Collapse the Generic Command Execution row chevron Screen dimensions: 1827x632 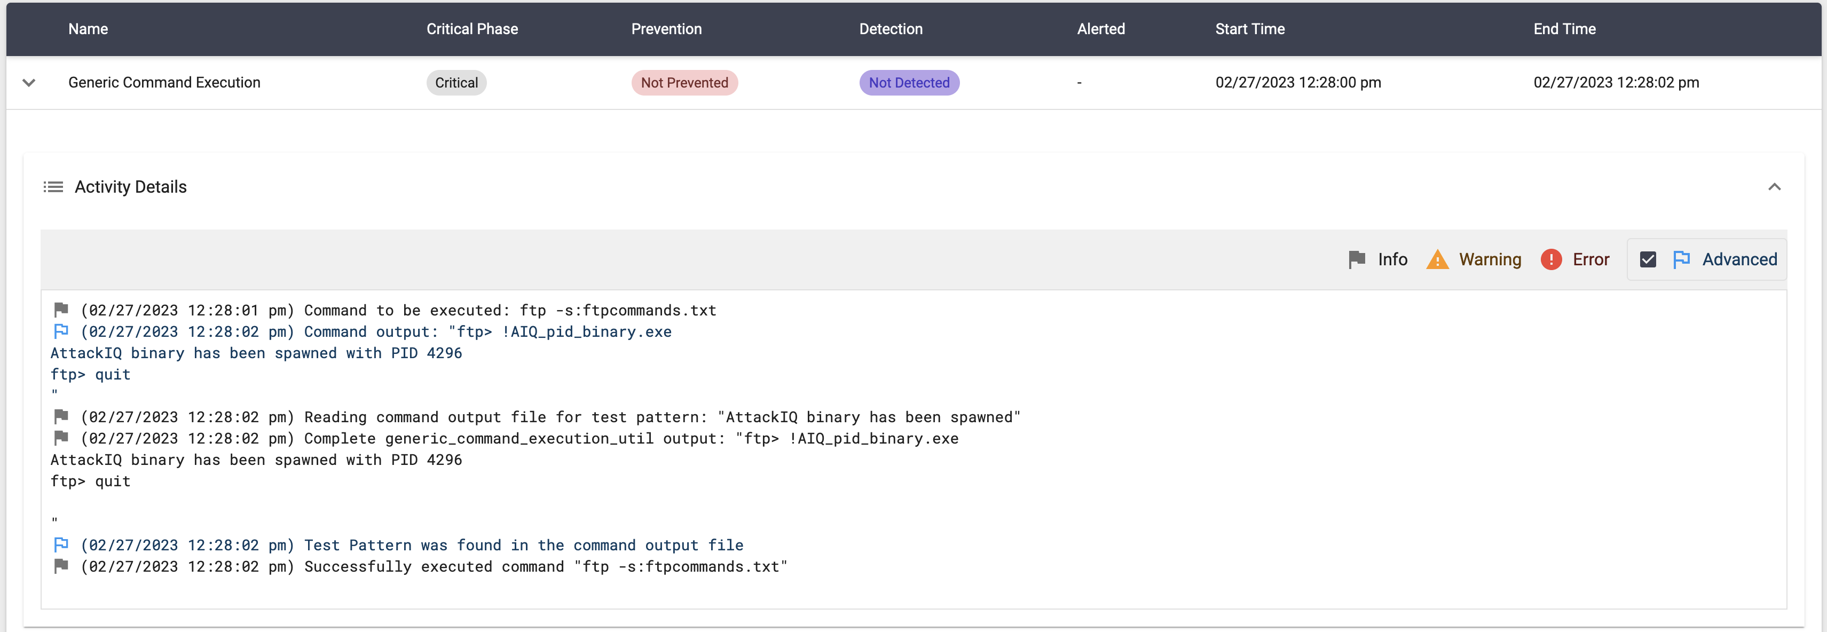(29, 83)
